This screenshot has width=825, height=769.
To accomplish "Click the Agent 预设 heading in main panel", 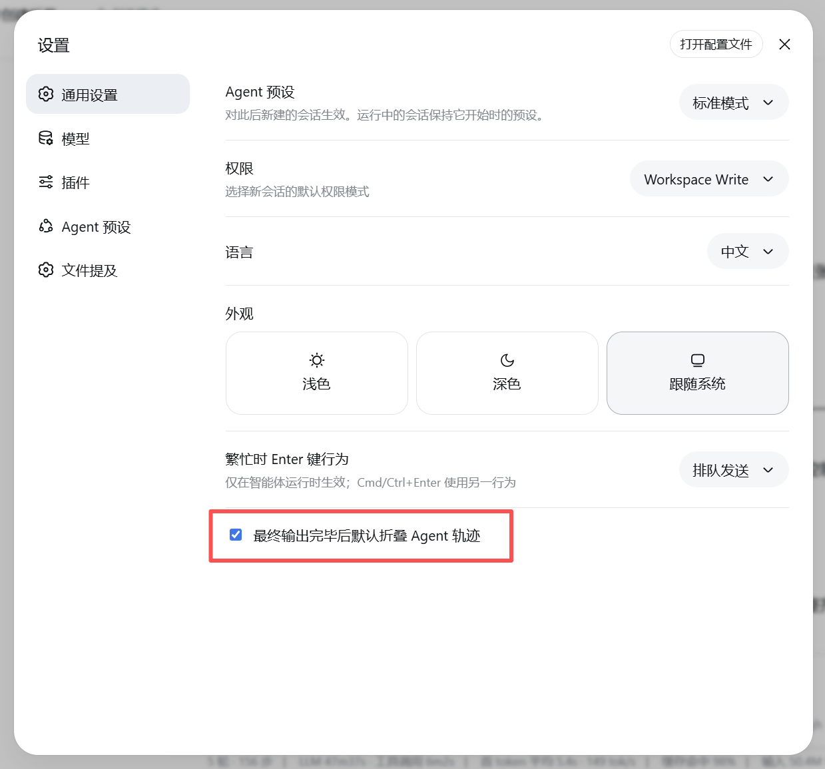I will 260,92.
